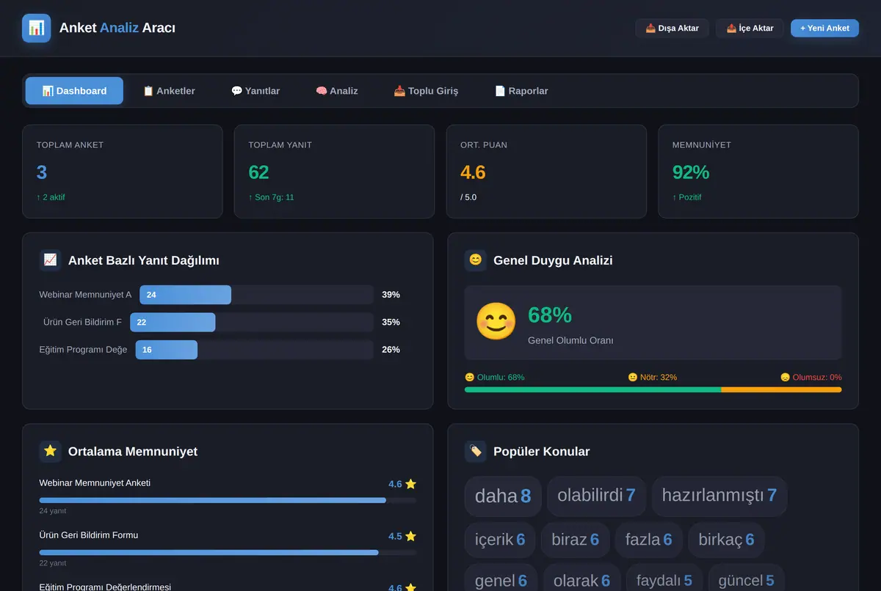
Task: Click the 'Nötr: 32%' sentiment label
Action: click(653, 378)
